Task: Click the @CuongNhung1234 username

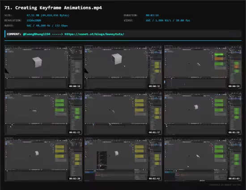Action: point(37,34)
